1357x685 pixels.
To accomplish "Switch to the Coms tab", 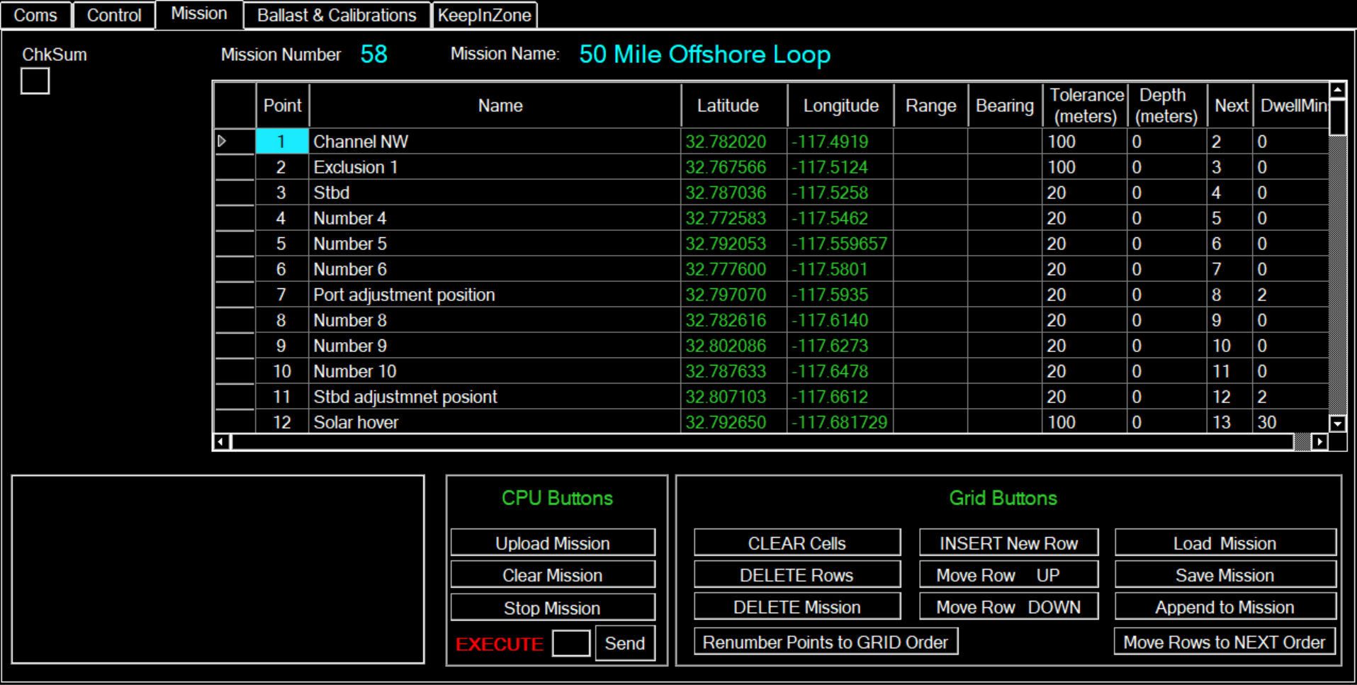I will (x=35, y=15).
